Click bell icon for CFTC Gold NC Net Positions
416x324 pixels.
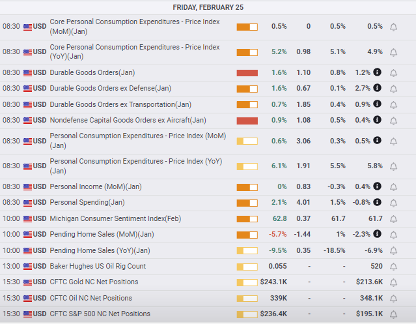click(393, 282)
